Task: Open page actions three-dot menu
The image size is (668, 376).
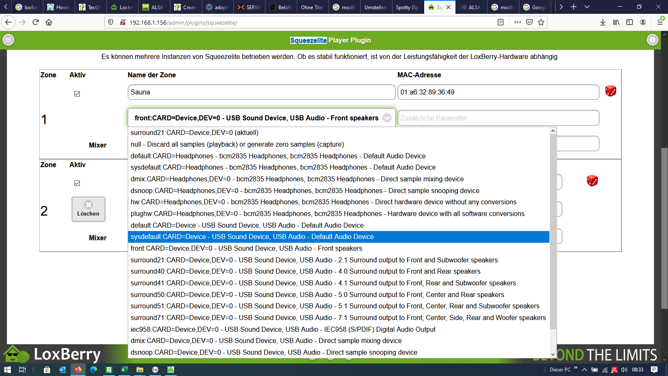Action: click(x=518, y=22)
